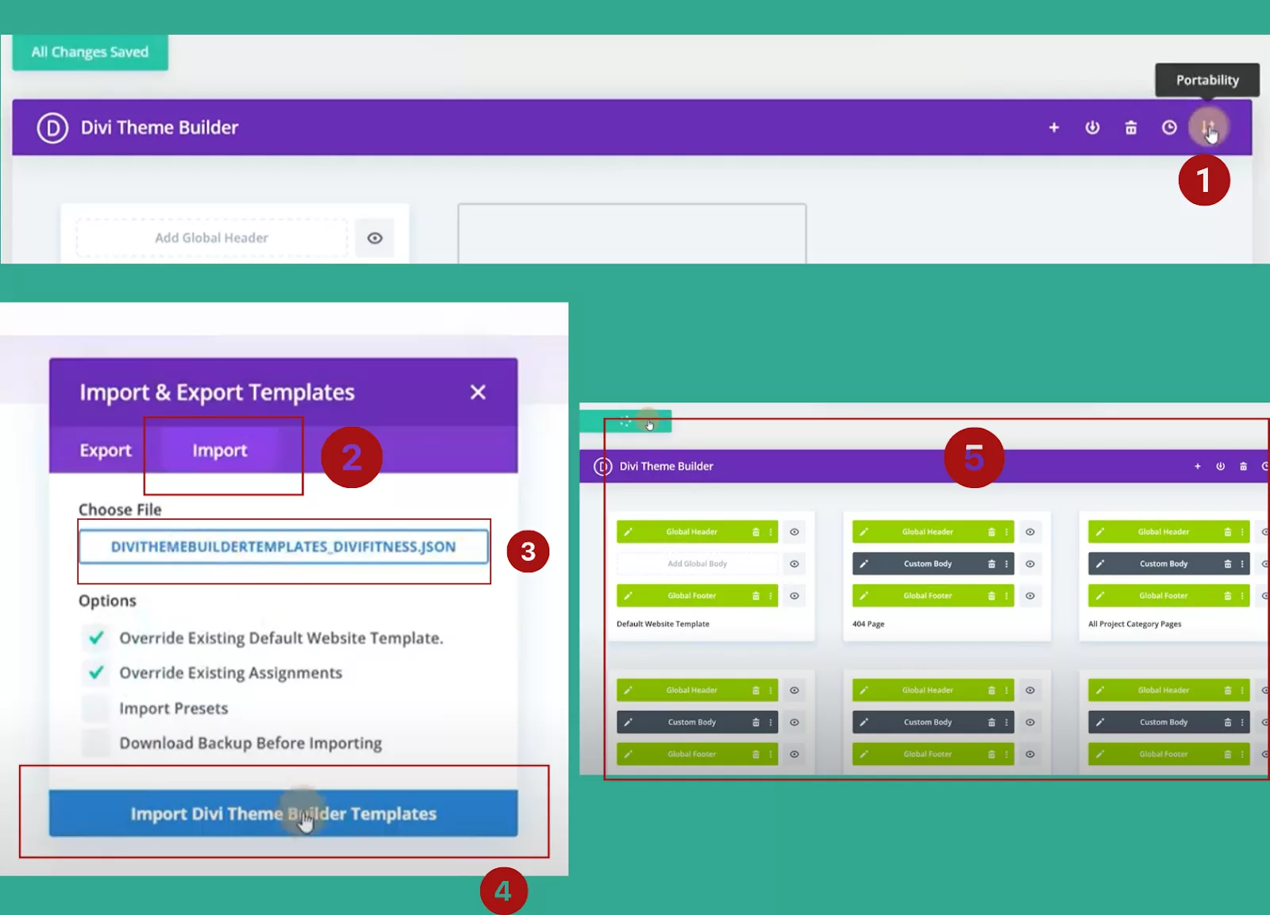
Task: Click trash icon in lower Divi Theme Builder bar
Action: (1243, 466)
